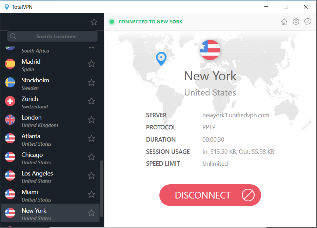The width and height of the screenshot is (317, 228).
Task: Select Stockholm location in list
Action: pyautogui.click(x=50, y=83)
